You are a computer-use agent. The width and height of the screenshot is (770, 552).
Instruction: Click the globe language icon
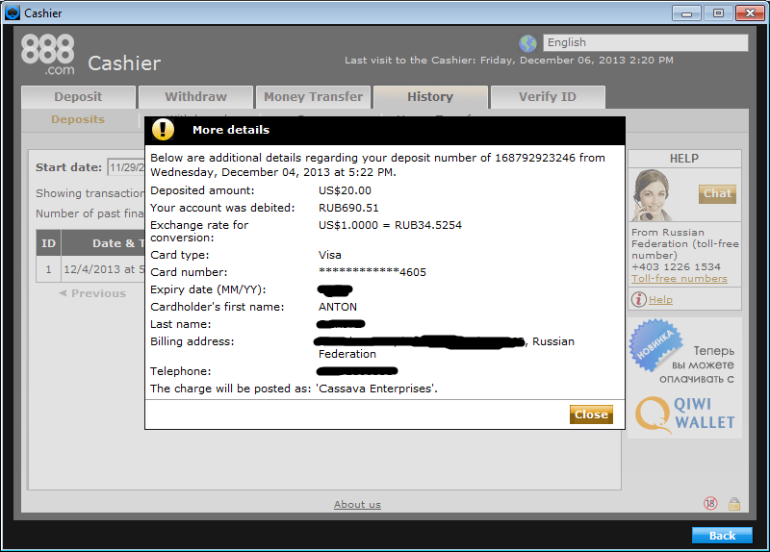pyautogui.click(x=527, y=43)
